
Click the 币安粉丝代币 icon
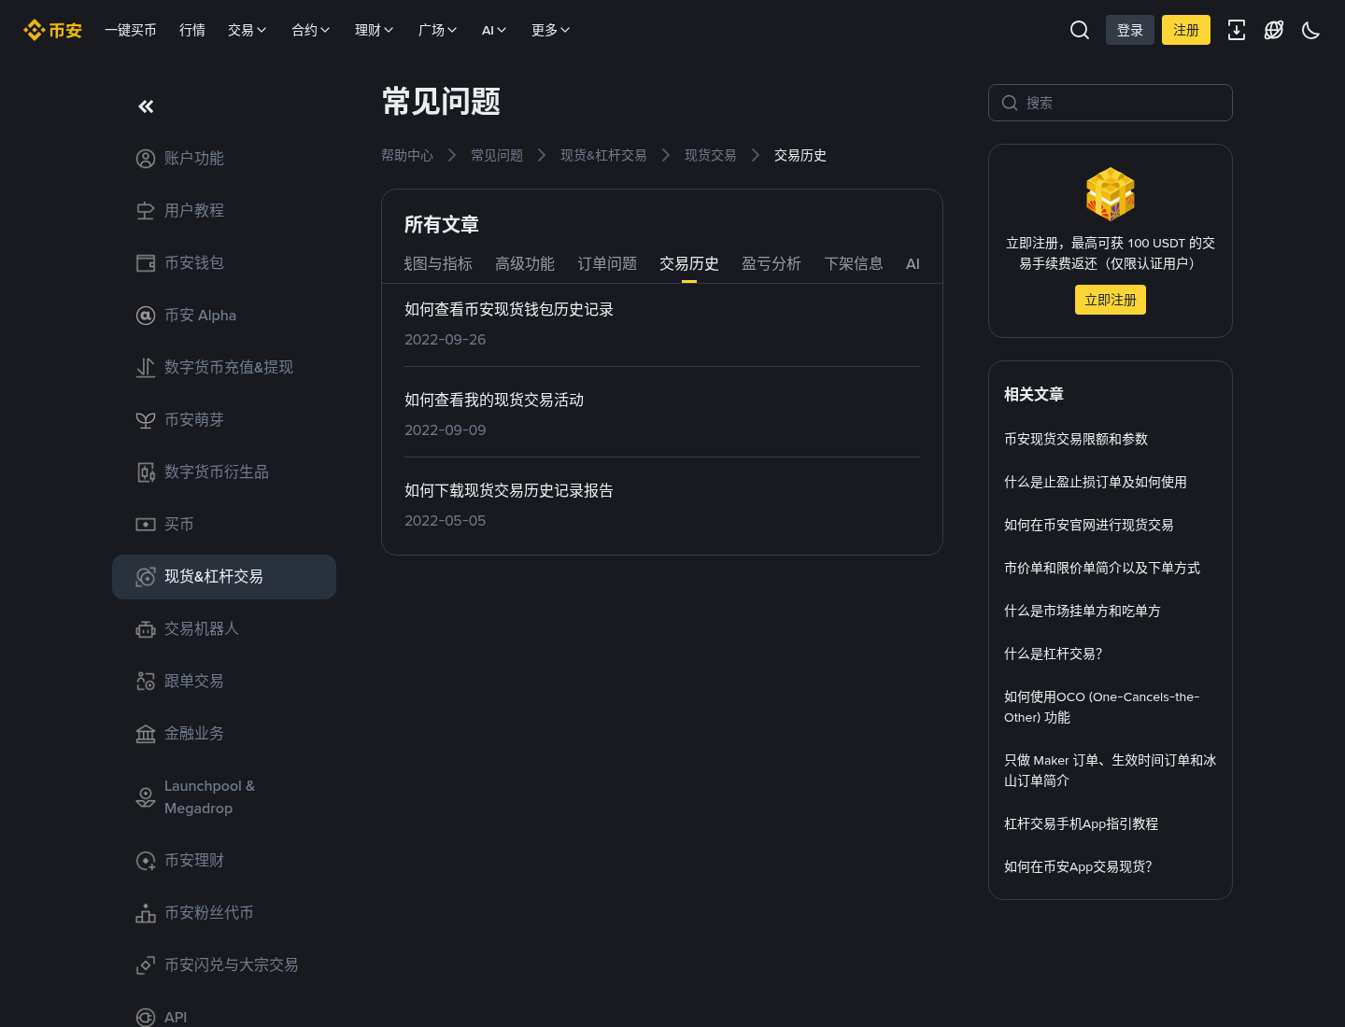[x=146, y=913]
